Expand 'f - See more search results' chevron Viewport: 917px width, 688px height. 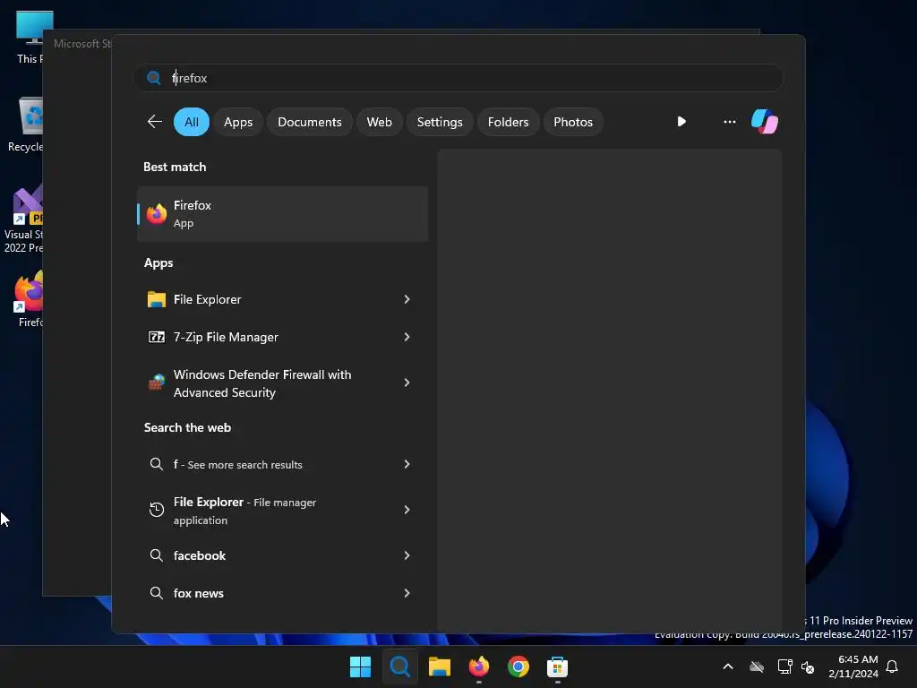[x=407, y=465]
